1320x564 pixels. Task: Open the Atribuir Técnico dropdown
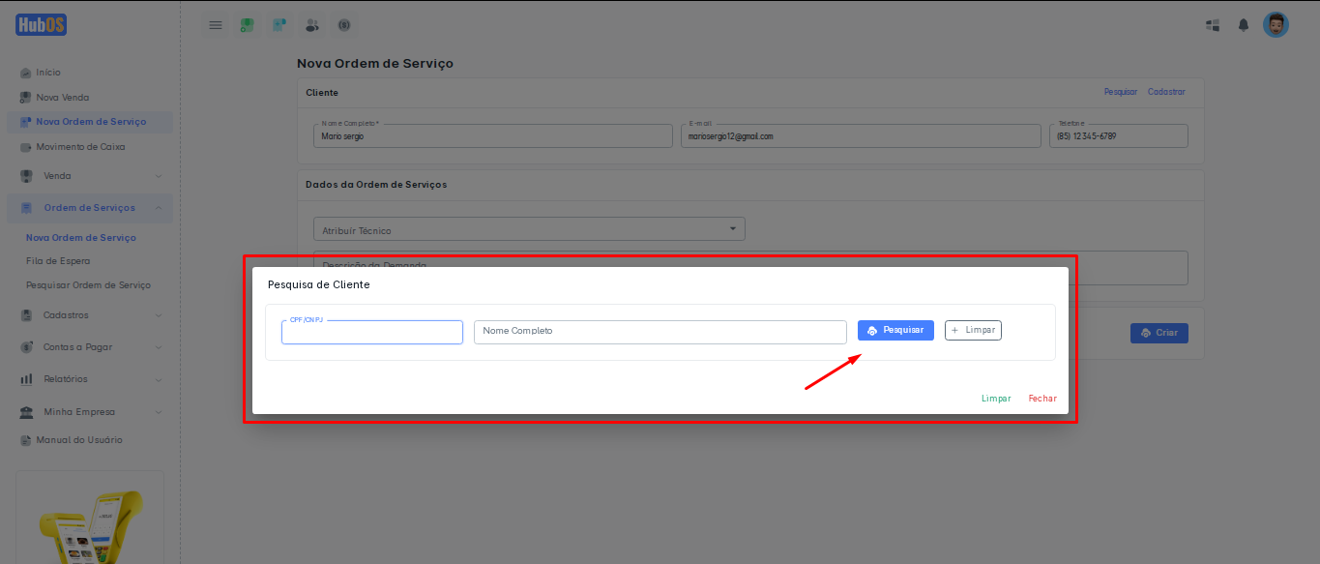[529, 229]
